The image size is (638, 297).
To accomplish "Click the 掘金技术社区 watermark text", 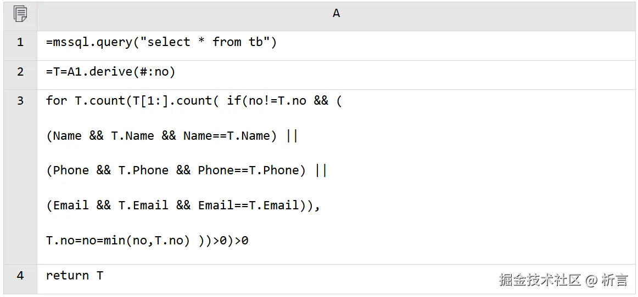I will (540, 280).
